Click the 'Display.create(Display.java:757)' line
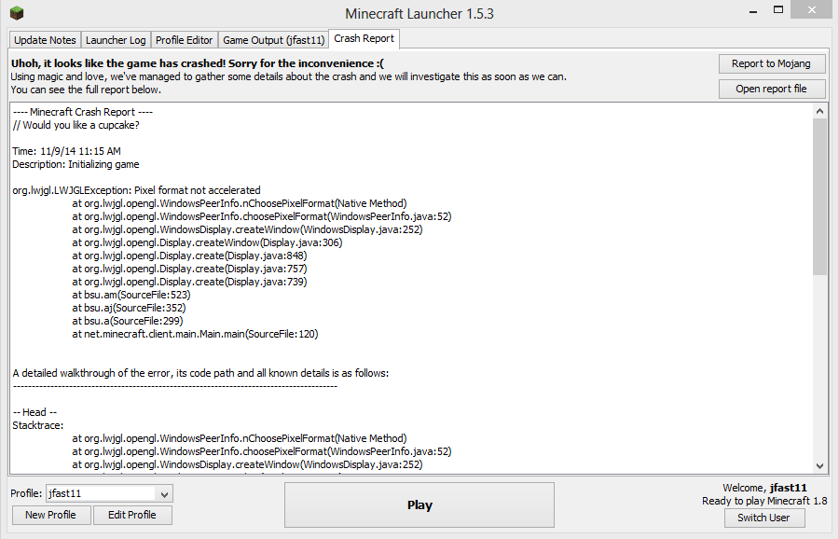Image resolution: width=839 pixels, height=539 pixels. [x=189, y=269]
